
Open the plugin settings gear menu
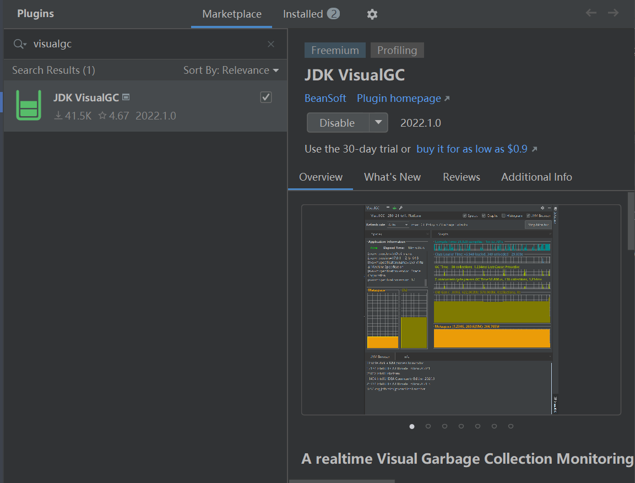coord(372,14)
